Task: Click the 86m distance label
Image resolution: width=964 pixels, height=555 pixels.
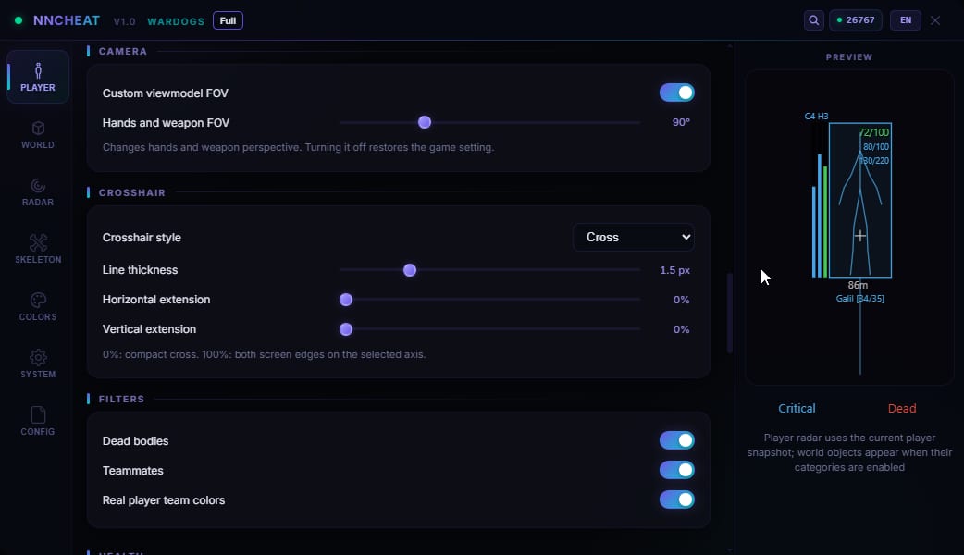Action: coord(858,285)
